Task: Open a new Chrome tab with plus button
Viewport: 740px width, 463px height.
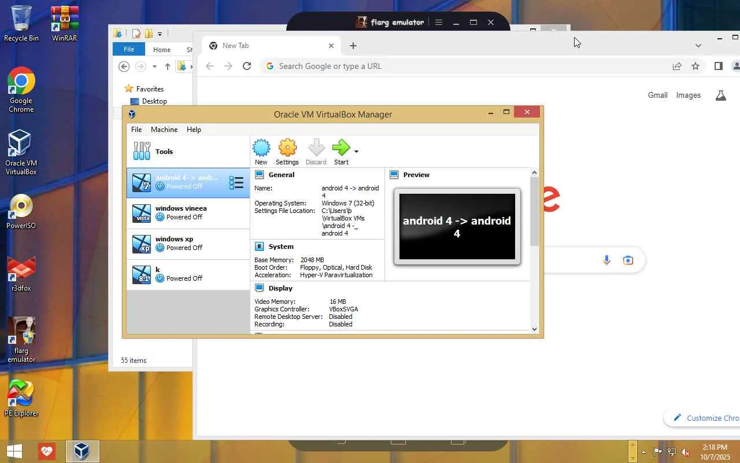Action: coord(353,46)
